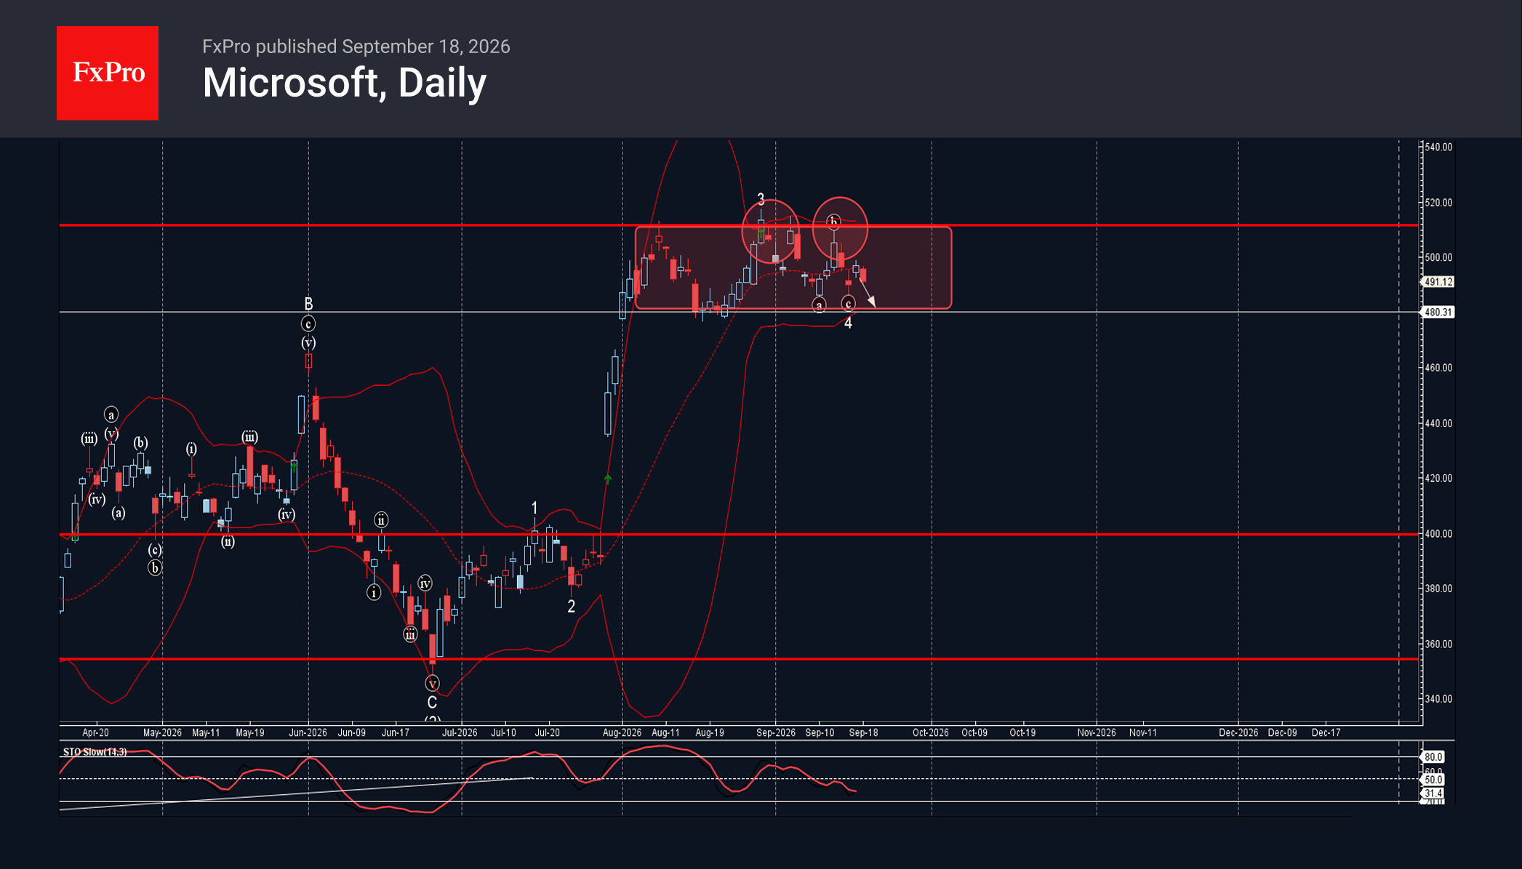Click the May-11 date label

(x=206, y=733)
